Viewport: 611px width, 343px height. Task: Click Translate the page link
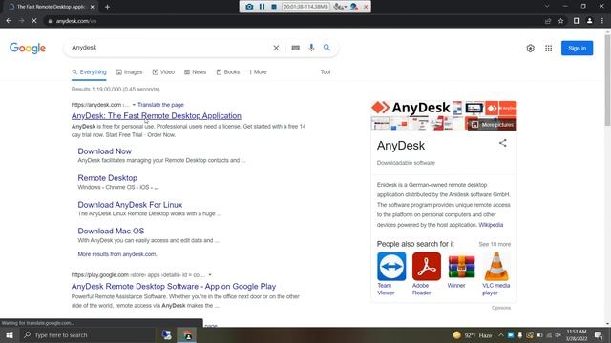point(160,105)
